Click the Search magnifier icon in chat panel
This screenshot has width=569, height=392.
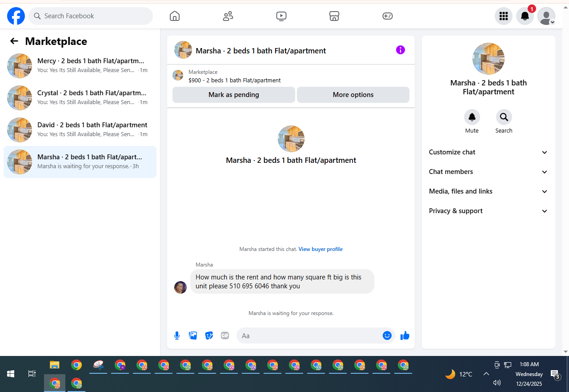pos(504,117)
